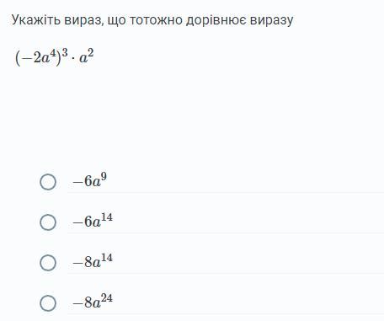
Task: Click the expression (−2a⁴)³·a² formula
Action: pyautogui.click(x=54, y=57)
